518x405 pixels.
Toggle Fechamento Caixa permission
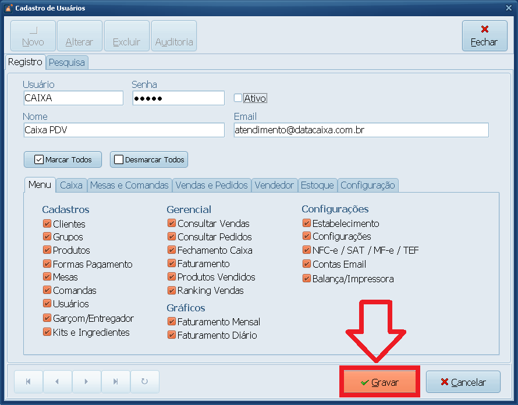[x=172, y=250]
